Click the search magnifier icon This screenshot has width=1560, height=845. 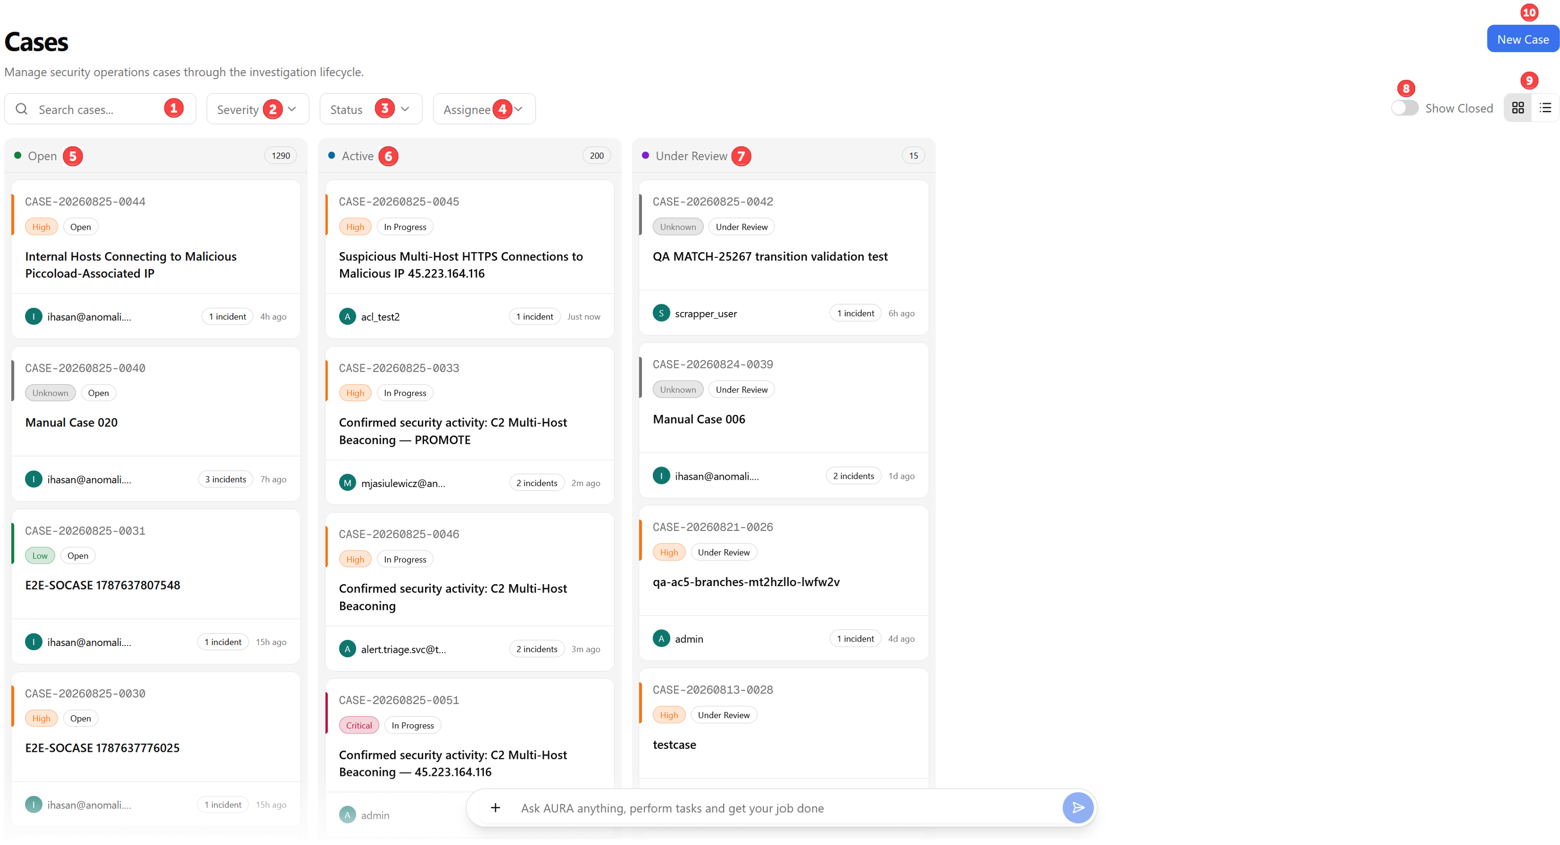tap(22, 109)
